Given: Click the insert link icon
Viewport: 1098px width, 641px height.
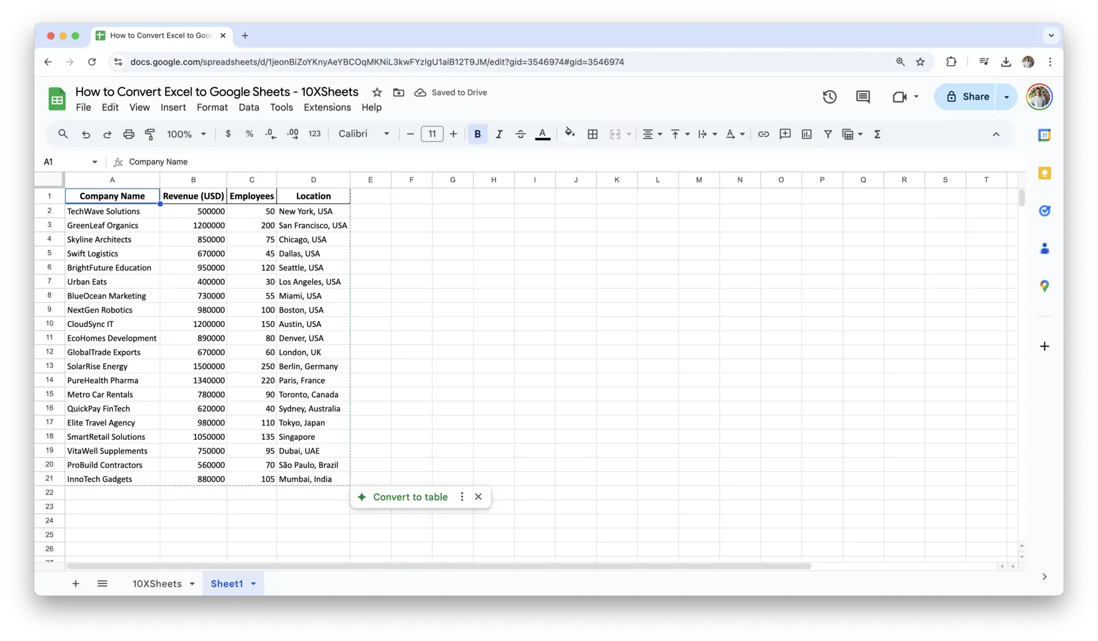Looking at the screenshot, I should 763,134.
